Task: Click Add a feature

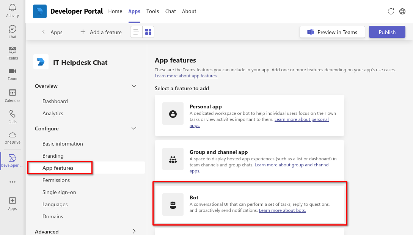Action: [101, 32]
